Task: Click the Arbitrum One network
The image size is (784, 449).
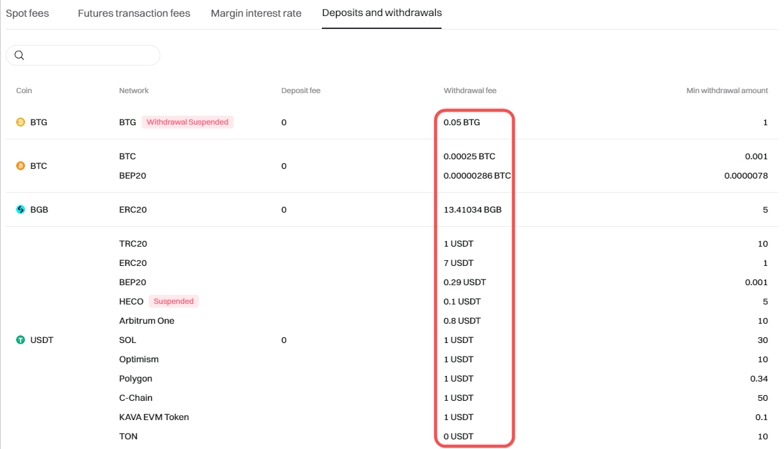Action: 147,321
